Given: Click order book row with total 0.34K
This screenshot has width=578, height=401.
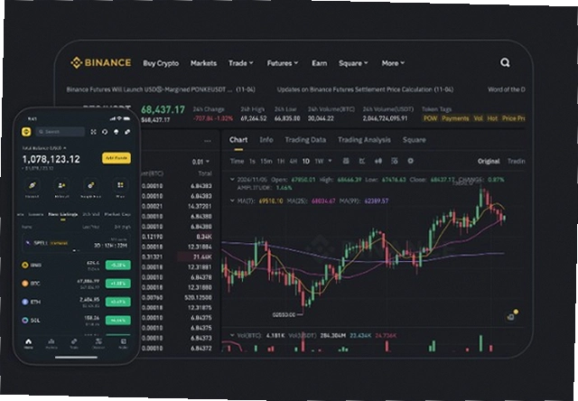Looking at the screenshot, I should (x=177, y=237).
